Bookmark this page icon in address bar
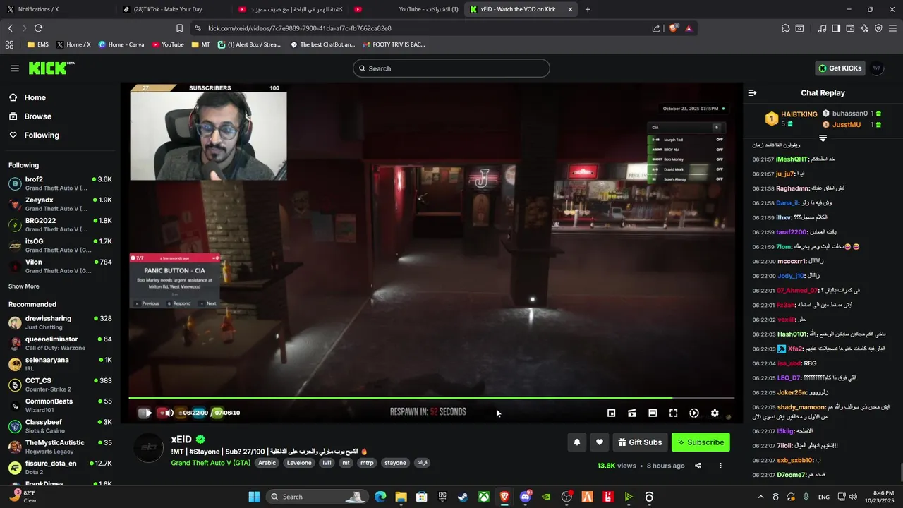 point(179,28)
